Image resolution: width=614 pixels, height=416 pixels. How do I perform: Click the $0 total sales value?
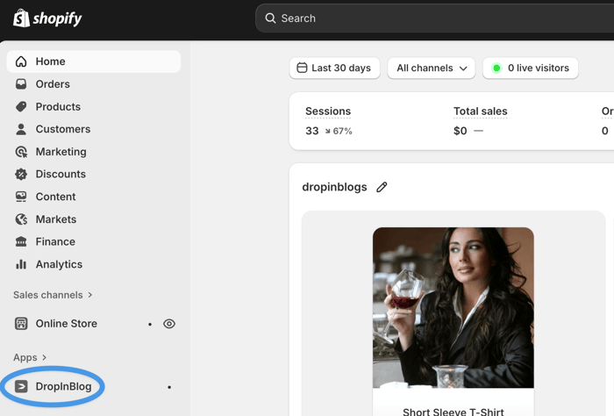(x=460, y=131)
